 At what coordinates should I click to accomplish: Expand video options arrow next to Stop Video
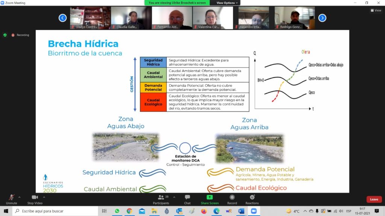44,197
